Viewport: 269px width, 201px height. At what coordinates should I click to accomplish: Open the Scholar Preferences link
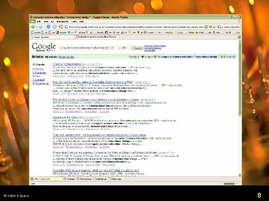[x=153, y=48]
